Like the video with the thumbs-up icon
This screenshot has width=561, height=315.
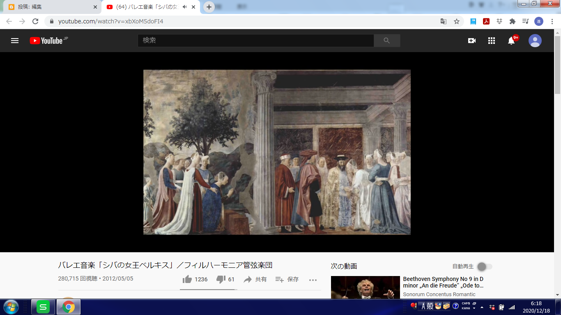187,279
